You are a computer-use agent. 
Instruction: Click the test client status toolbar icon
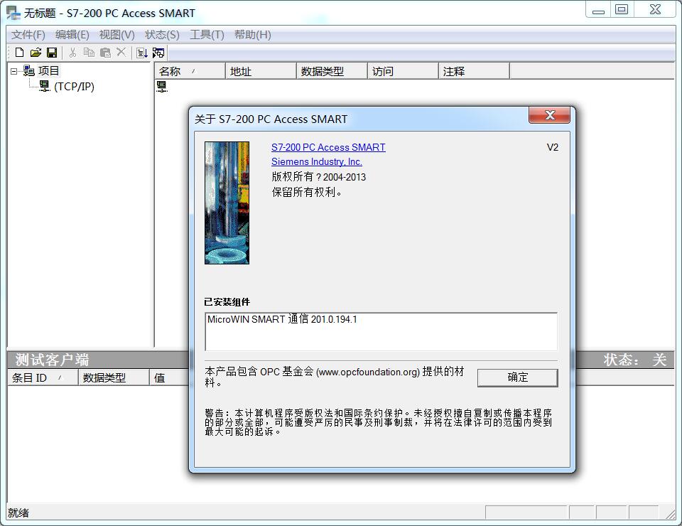point(158,53)
